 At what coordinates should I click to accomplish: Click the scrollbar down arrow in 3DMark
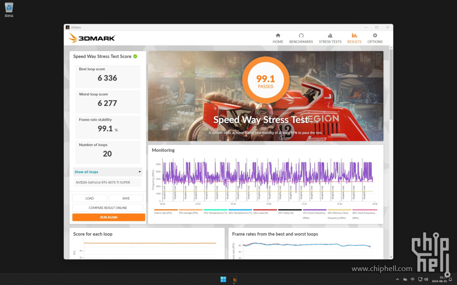(x=391, y=257)
